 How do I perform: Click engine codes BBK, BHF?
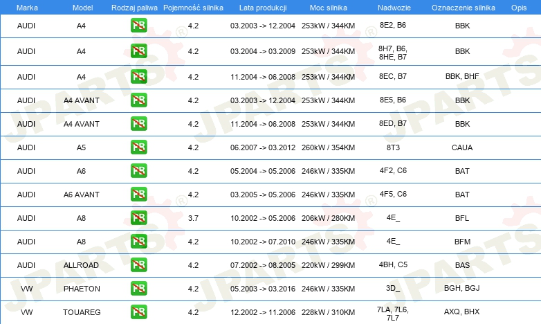pos(462,76)
